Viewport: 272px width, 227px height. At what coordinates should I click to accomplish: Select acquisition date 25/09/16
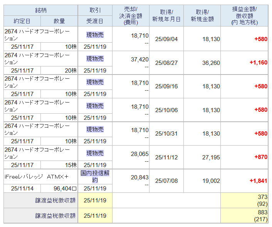coord(166,86)
